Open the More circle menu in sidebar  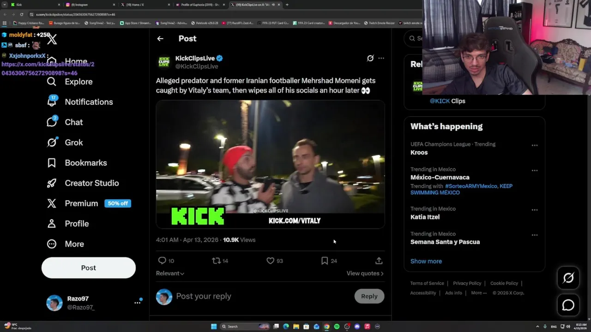(x=52, y=244)
